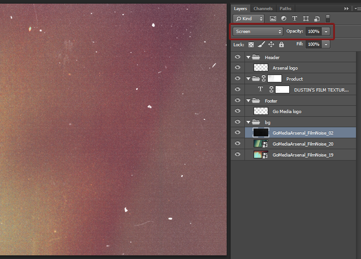Open the Kind filter type dropdown
Image resolution: width=361 pixels, height=259 pixels.
249,19
